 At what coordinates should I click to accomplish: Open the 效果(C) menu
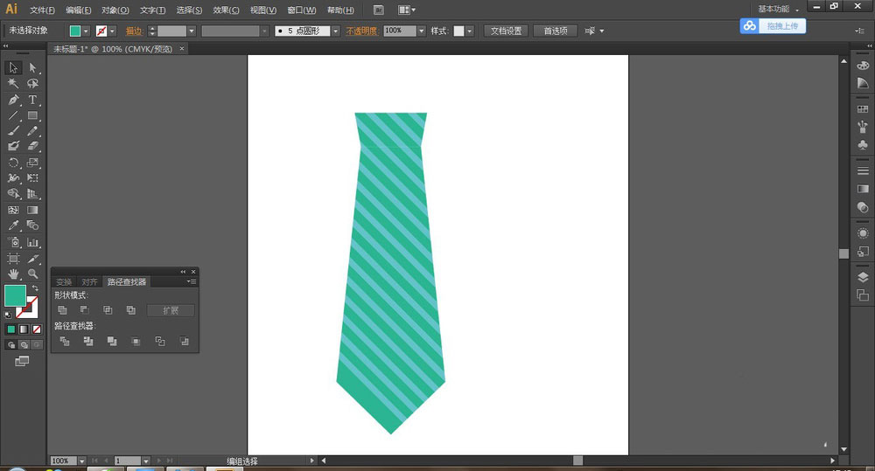[227, 10]
